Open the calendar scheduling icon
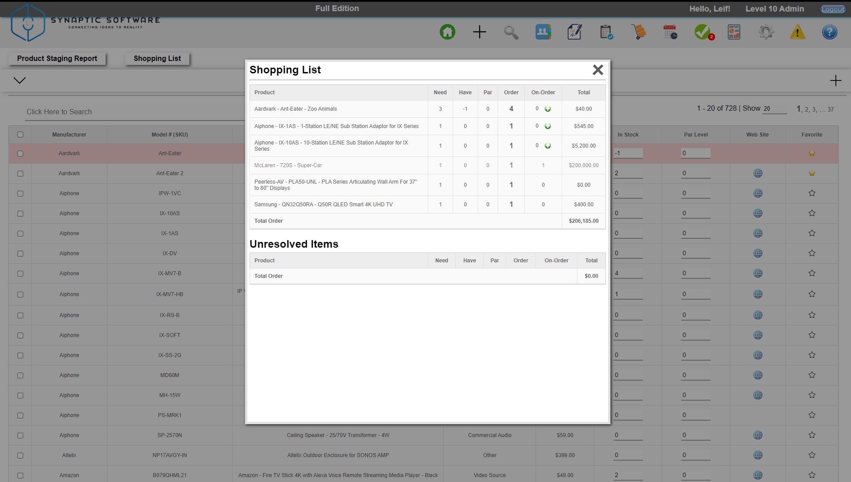This screenshot has height=482, width=851. [x=670, y=32]
